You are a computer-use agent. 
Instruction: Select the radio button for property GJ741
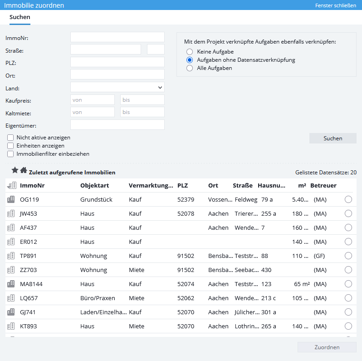(348, 312)
